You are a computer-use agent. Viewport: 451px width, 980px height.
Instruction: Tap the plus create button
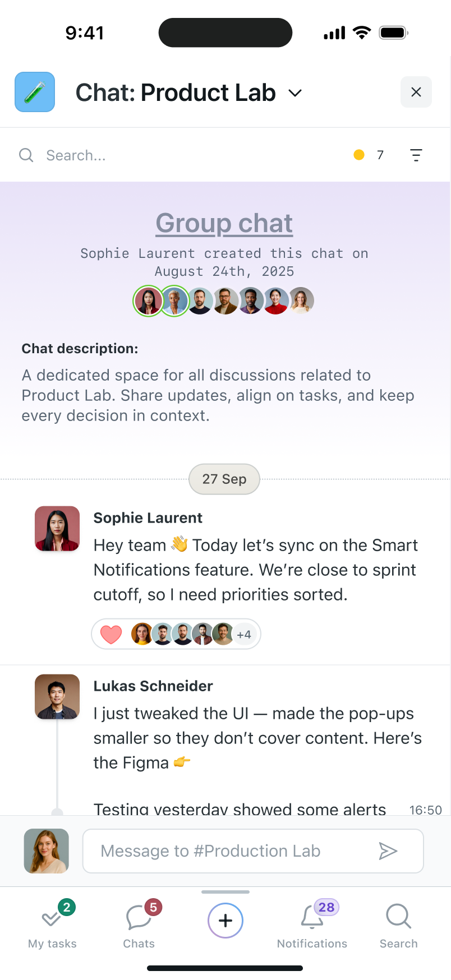(225, 921)
